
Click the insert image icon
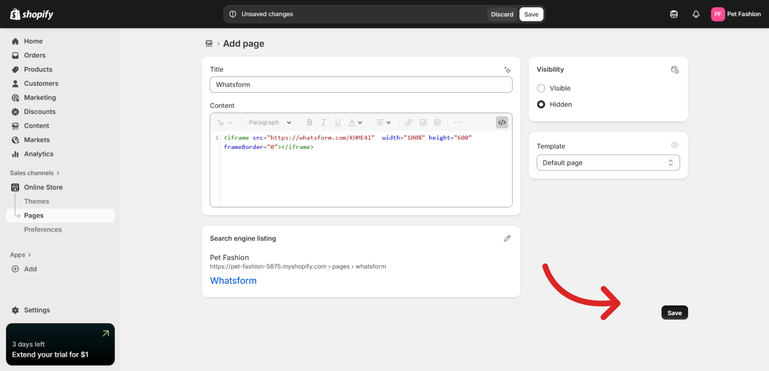pyautogui.click(x=423, y=122)
